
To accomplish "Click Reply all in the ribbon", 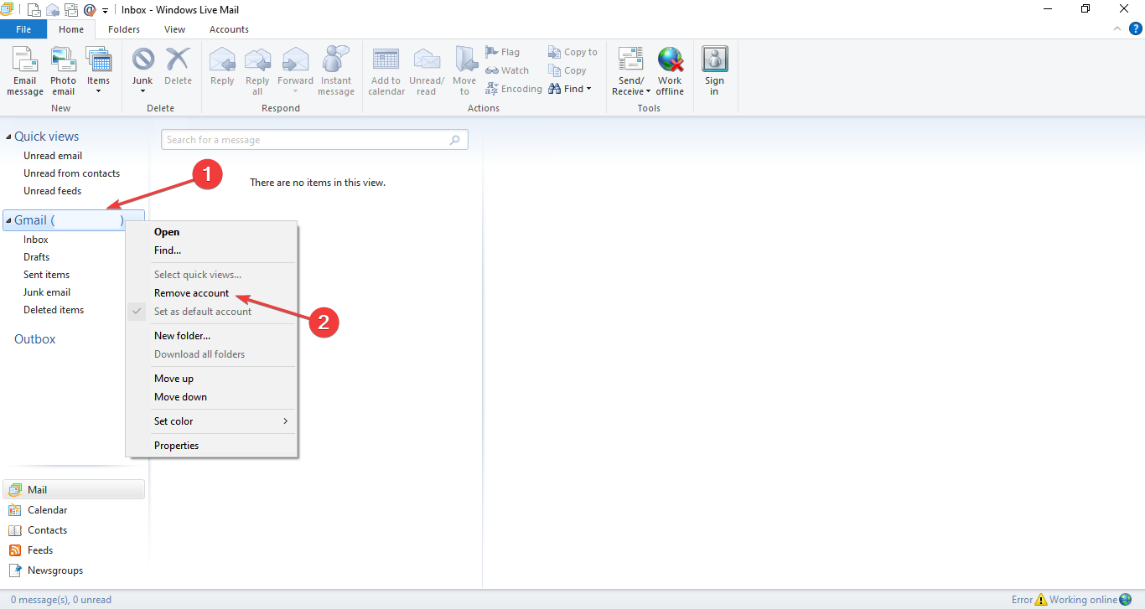I will coord(257,71).
